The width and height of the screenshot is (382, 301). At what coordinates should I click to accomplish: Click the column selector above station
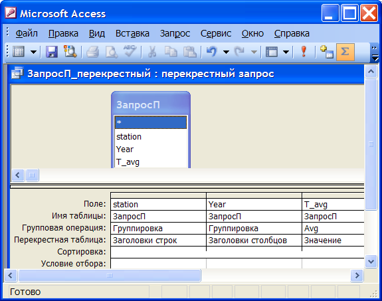point(158,195)
